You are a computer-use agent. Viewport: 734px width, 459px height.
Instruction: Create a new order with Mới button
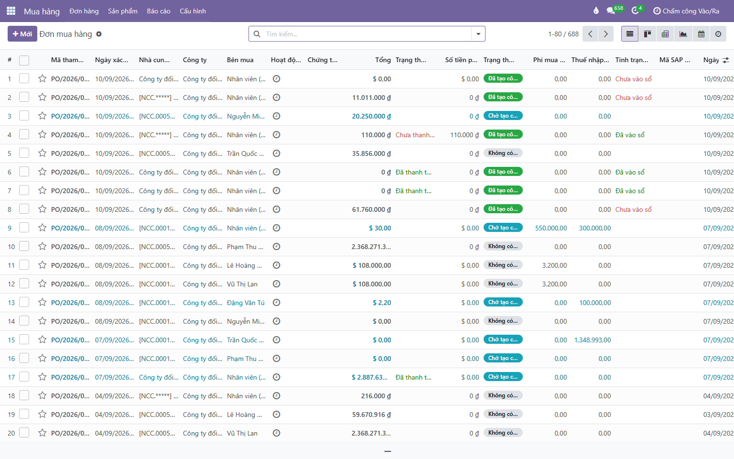pyautogui.click(x=22, y=34)
